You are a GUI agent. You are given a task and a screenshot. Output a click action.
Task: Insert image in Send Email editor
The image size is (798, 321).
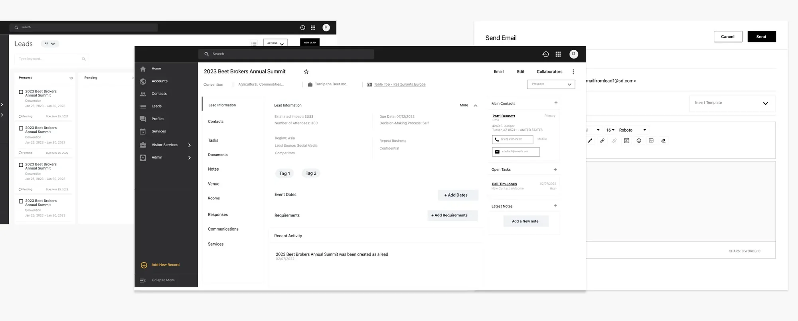point(651,141)
